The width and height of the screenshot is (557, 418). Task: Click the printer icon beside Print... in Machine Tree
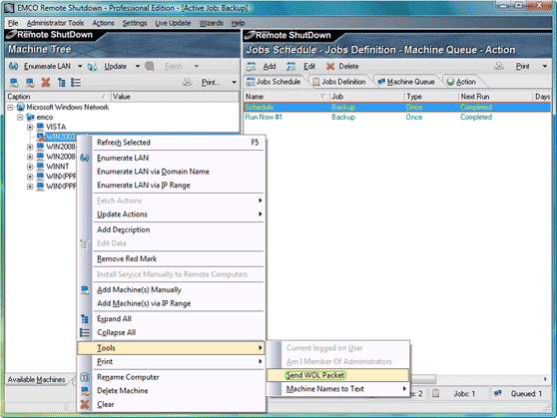click(x=188, y=83)
